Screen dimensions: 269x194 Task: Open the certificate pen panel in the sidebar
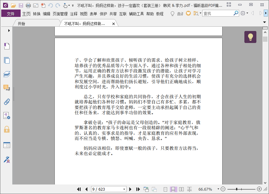pos(7,159)
